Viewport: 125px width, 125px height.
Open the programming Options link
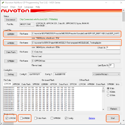click(92, 118)
